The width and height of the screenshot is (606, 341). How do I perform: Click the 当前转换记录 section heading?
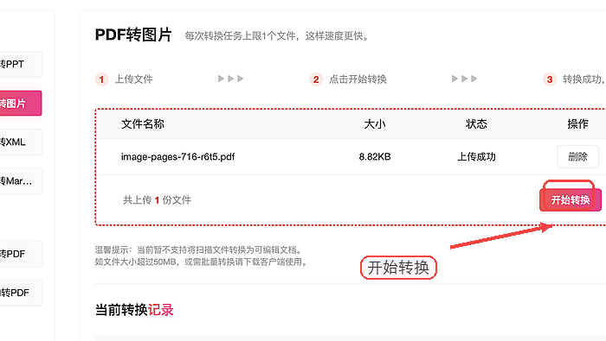134,310
